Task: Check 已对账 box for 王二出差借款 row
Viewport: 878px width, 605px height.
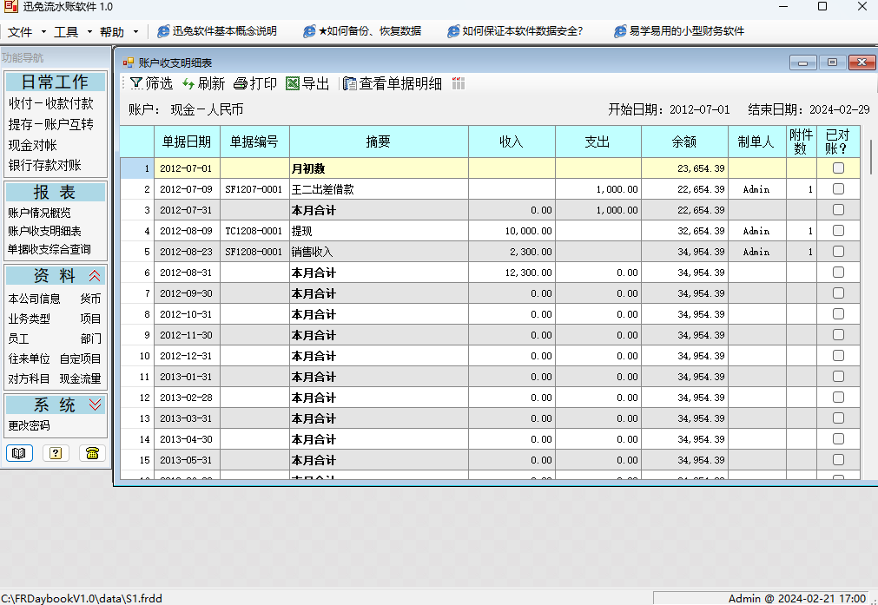Action: click(838, 189)
